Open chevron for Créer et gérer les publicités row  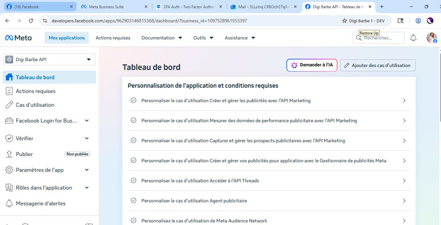(x=404, y=101)
